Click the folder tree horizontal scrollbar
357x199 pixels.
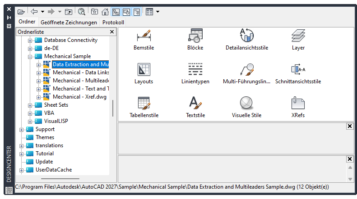[x=60, y=179]
